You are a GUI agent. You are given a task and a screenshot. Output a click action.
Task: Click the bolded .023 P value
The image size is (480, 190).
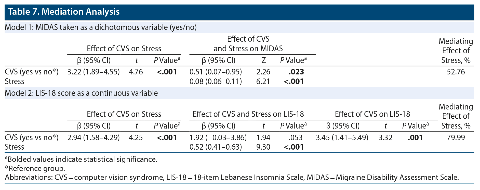pos(296,72)
